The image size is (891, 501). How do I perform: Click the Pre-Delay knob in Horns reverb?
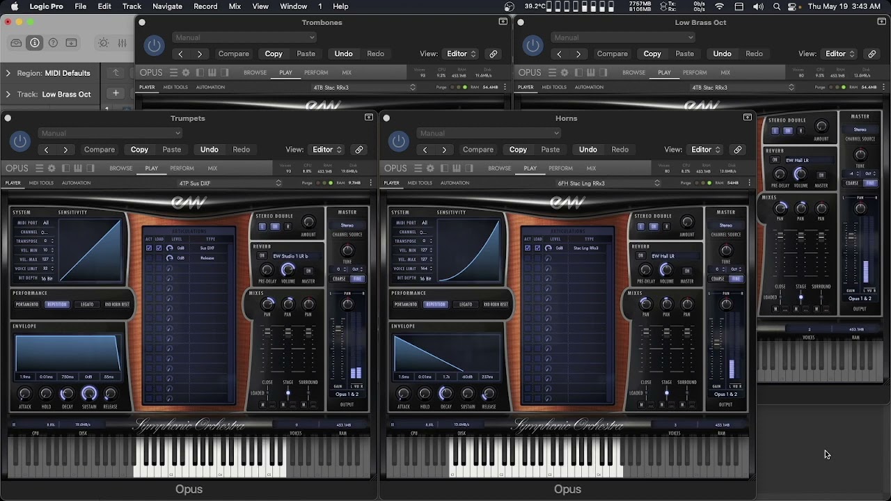point(645,270)
